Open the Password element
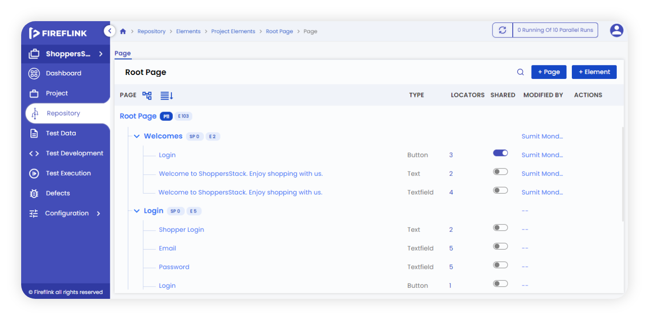The image size is (649, 320). (x=174, y=267)
